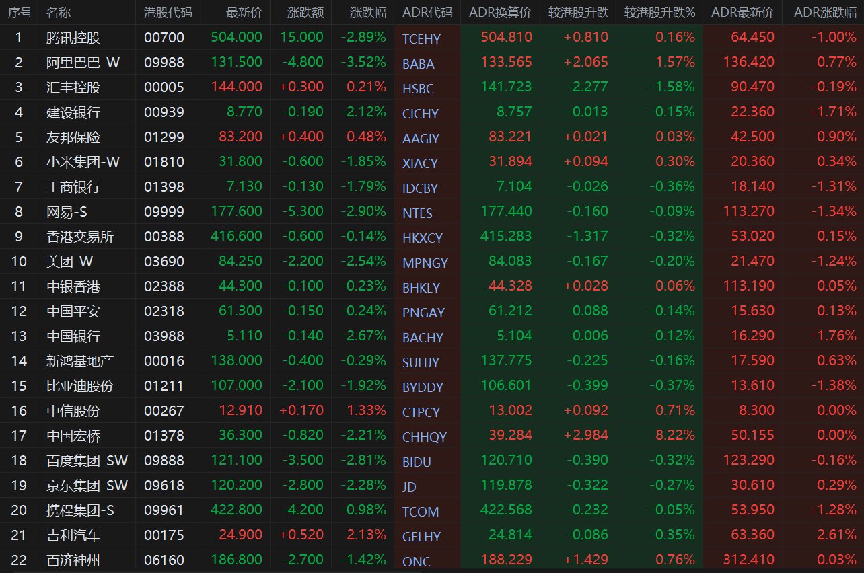Select the 中国宏桥 stock name

point(74,435)
